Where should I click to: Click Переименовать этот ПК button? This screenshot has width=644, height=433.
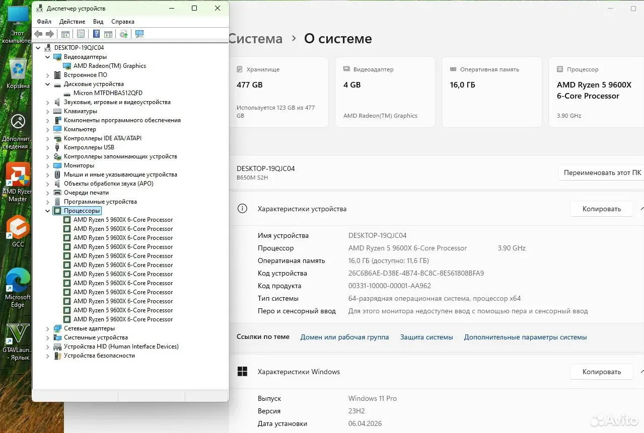click(x=601, y=172)
